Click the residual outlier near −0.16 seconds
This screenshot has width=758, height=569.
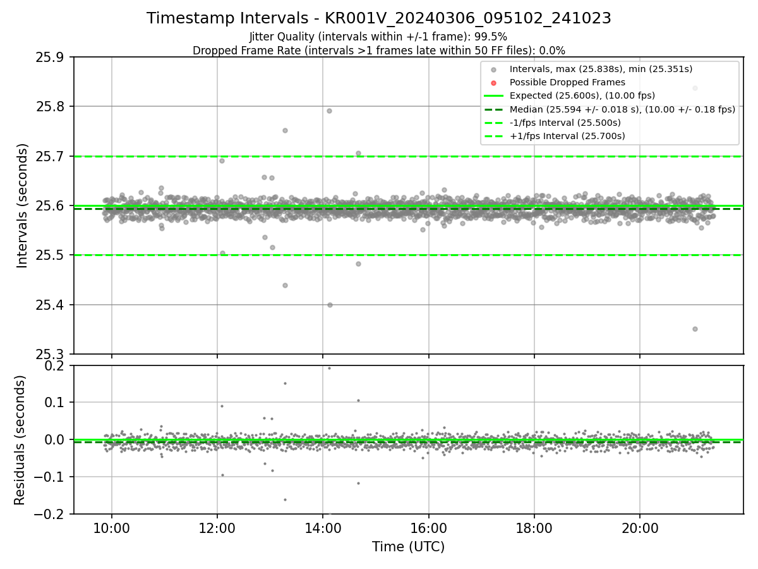[285, 499]
